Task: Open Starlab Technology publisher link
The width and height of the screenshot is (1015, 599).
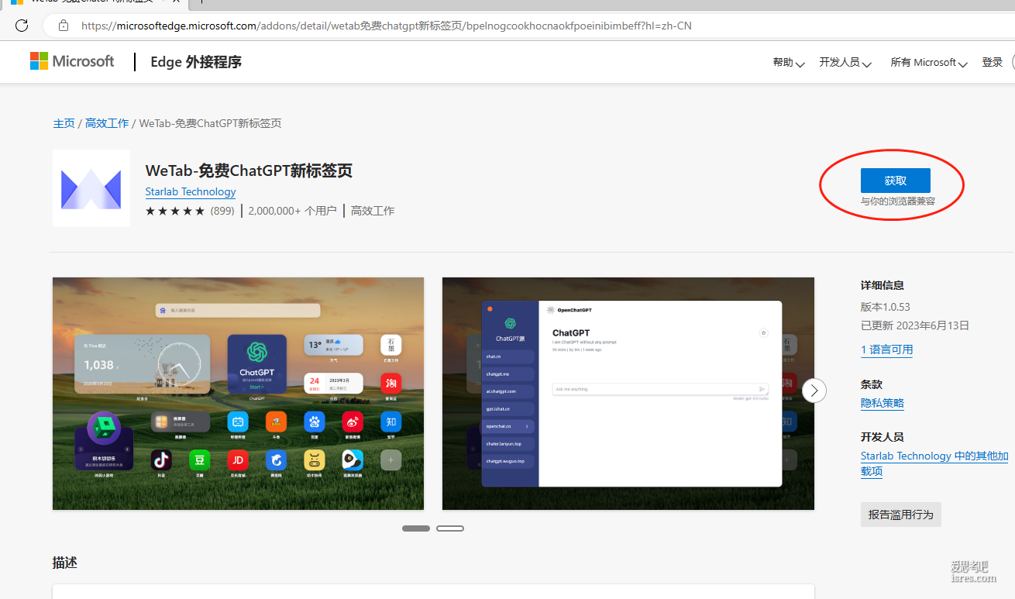Action: [191, 191]
